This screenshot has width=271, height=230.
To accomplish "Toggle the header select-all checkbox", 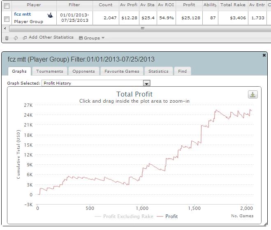I will [x=7, y=6].
